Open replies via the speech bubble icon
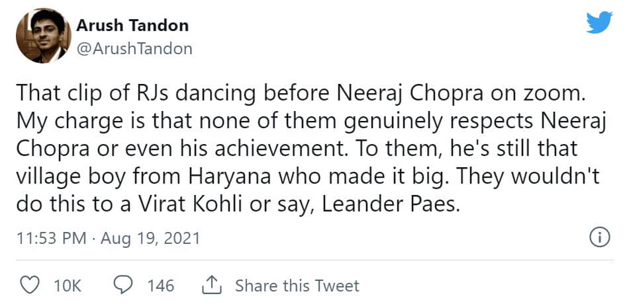Screen dimensions: 627x306 click(124, 286)
